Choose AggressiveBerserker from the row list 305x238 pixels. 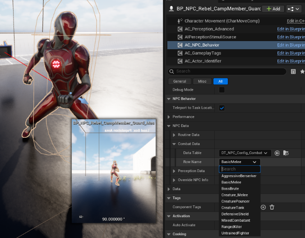click(x=239, y=176)
